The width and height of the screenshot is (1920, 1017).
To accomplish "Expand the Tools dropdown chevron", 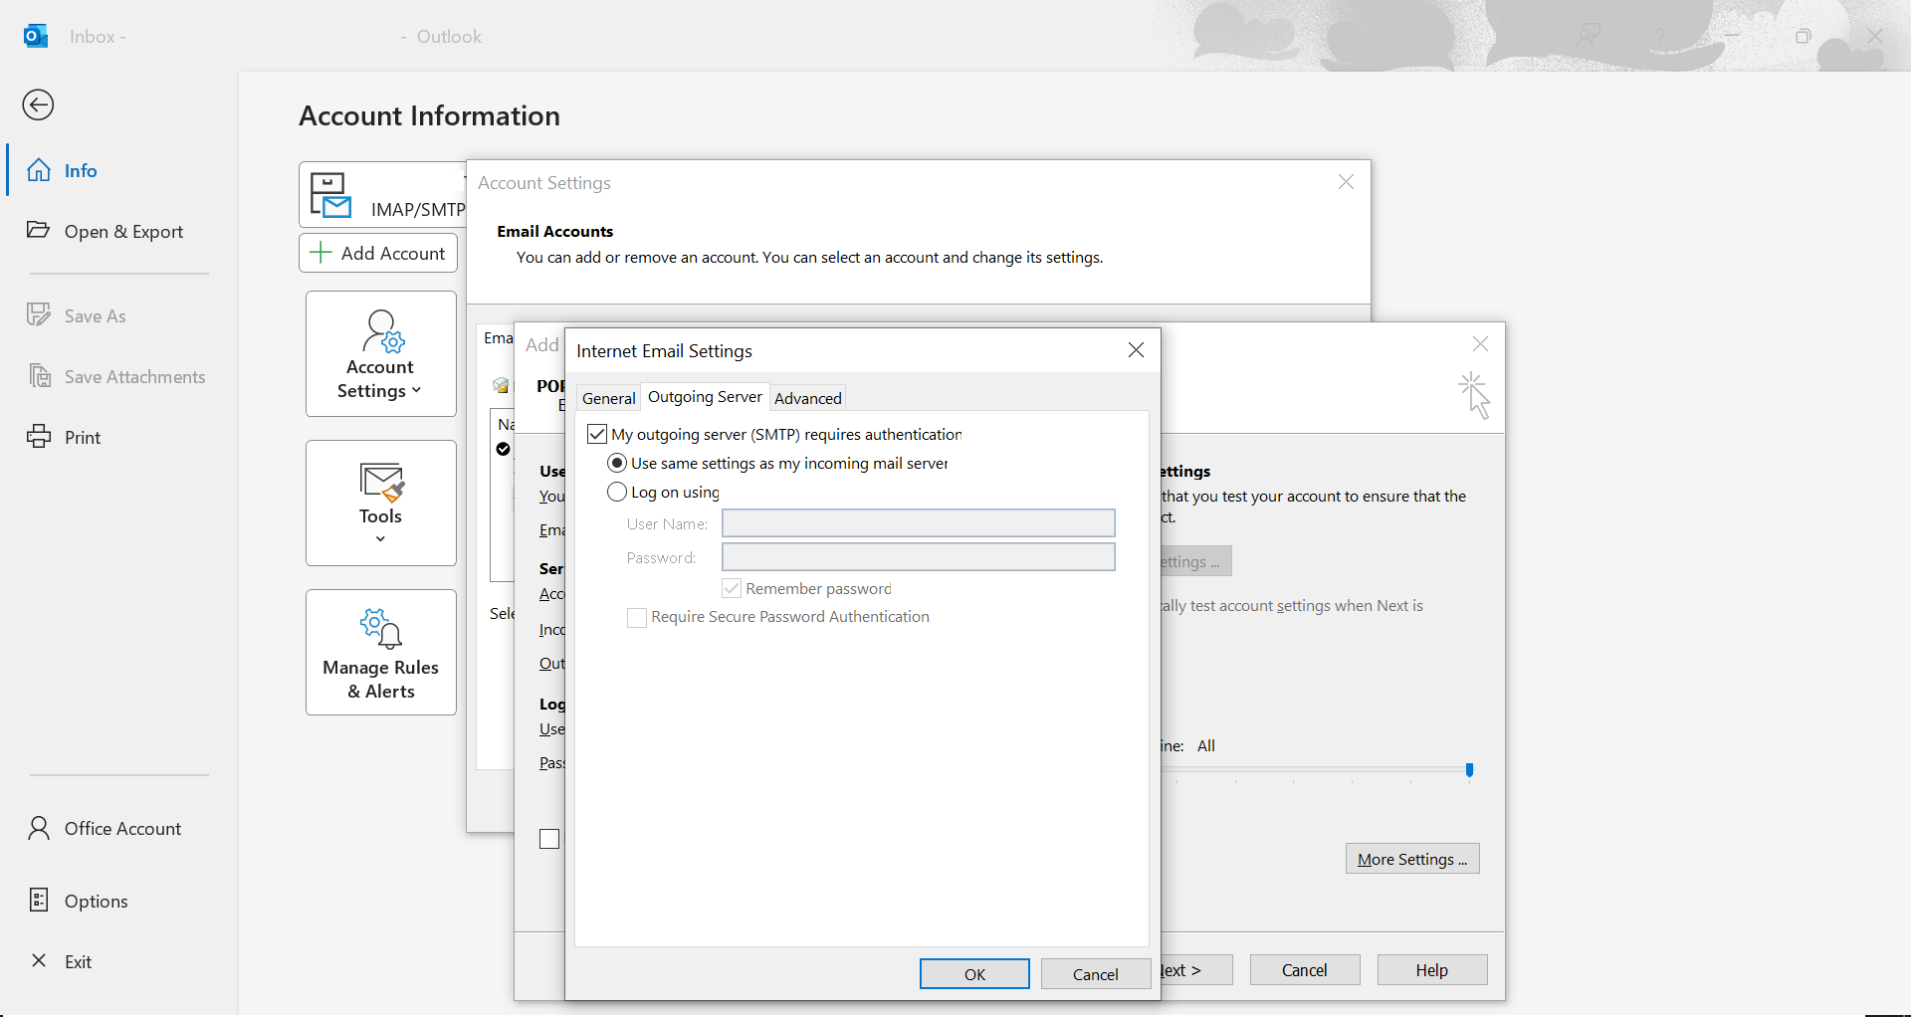I will pyautogui.click(x=380, y=539).
